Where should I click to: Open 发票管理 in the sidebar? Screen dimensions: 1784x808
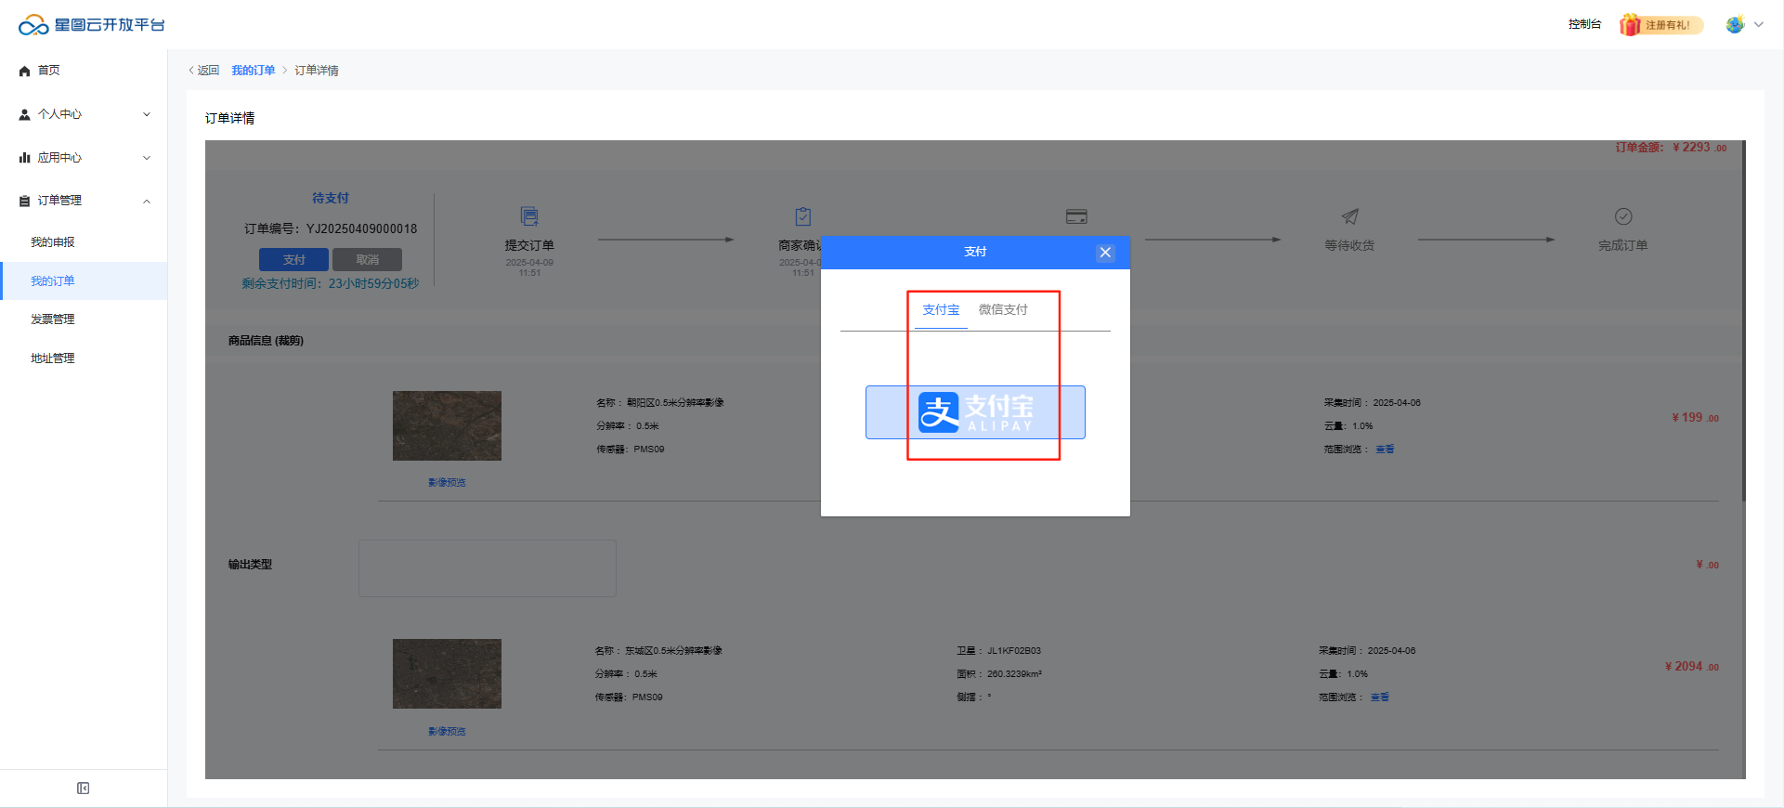click(53, 319)
